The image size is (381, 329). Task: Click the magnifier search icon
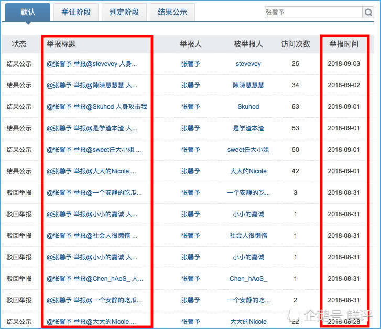coord(368,13)
